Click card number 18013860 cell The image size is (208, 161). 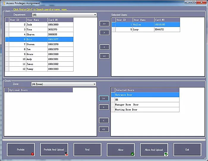click(61, 25)
